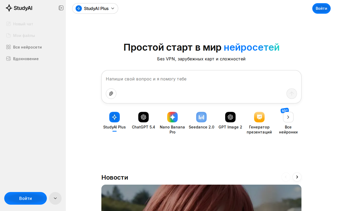Click the Все нейросети grid icon

tap(8, 47)
